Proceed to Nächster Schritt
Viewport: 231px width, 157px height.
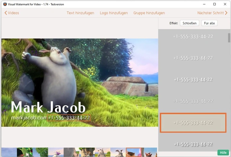212,13
